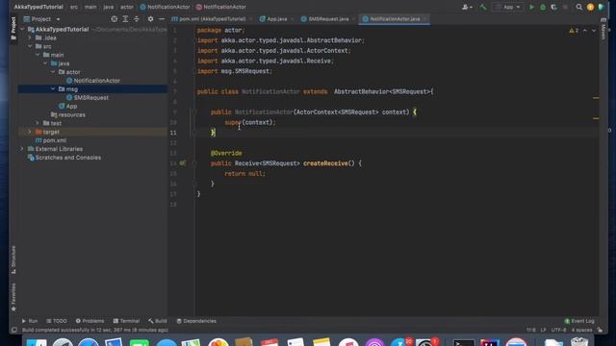
Task: Click the read-only lock icon in status bar
Action: (600, 330)
